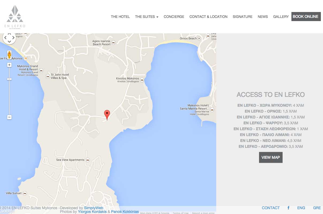Open the Facebook icon link
This screenshot has height=214, width=323.
point(288,208)
